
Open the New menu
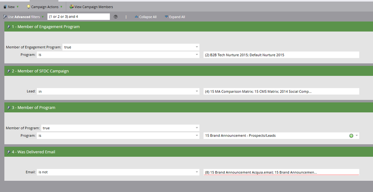(11, 7)
